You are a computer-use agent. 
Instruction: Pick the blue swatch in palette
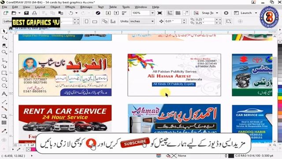[280, 87]
